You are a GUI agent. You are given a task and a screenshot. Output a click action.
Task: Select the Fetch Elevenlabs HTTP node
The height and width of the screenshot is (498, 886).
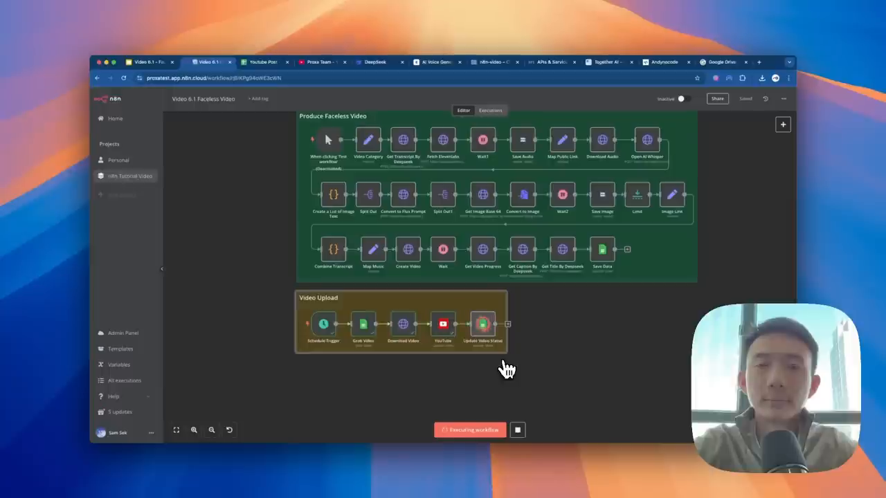pos(443,140)
